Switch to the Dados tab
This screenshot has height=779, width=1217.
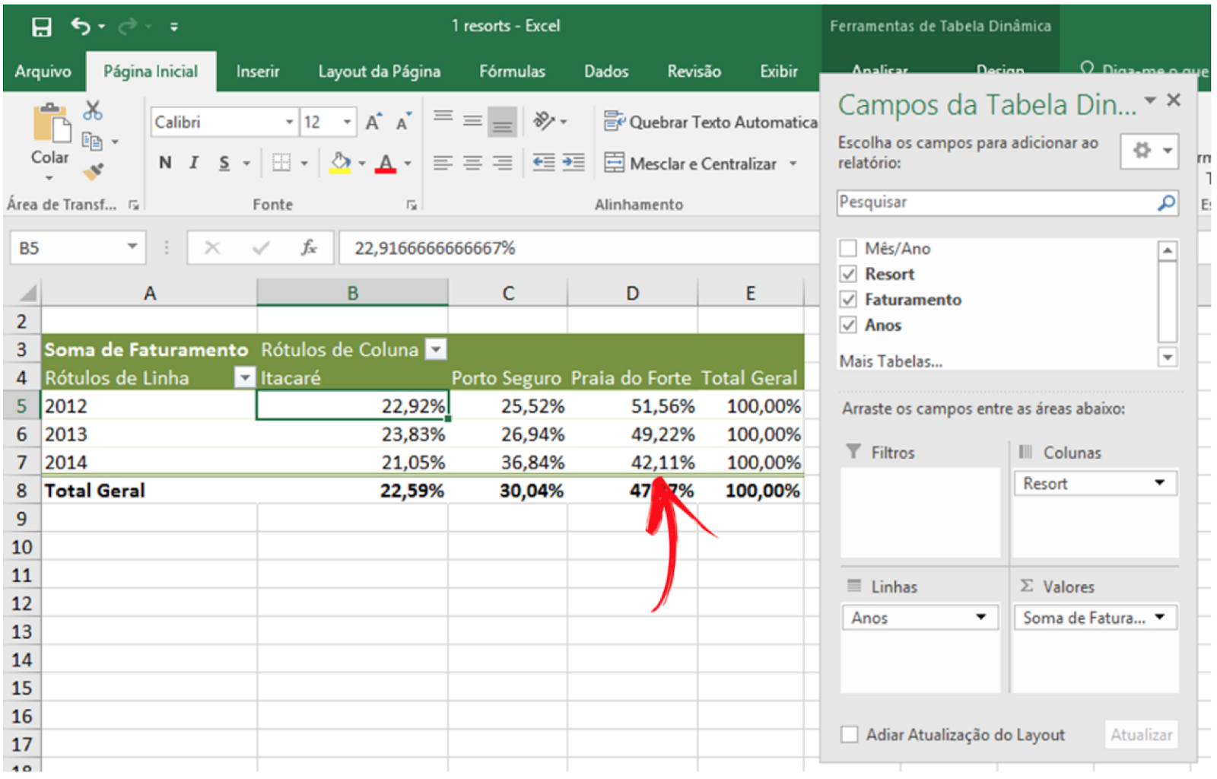click(x=606, y=72)
